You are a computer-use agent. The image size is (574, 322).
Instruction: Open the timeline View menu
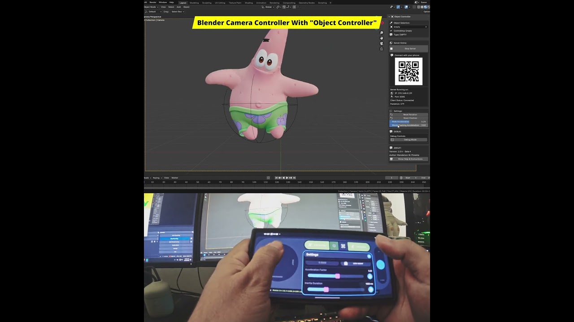[166, 178]
